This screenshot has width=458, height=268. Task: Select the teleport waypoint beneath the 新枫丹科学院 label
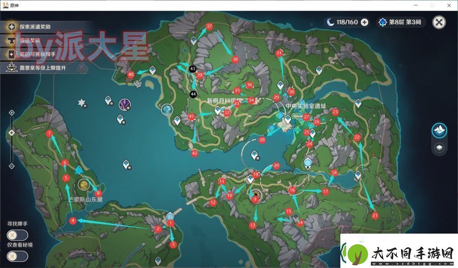click(218, 110)
